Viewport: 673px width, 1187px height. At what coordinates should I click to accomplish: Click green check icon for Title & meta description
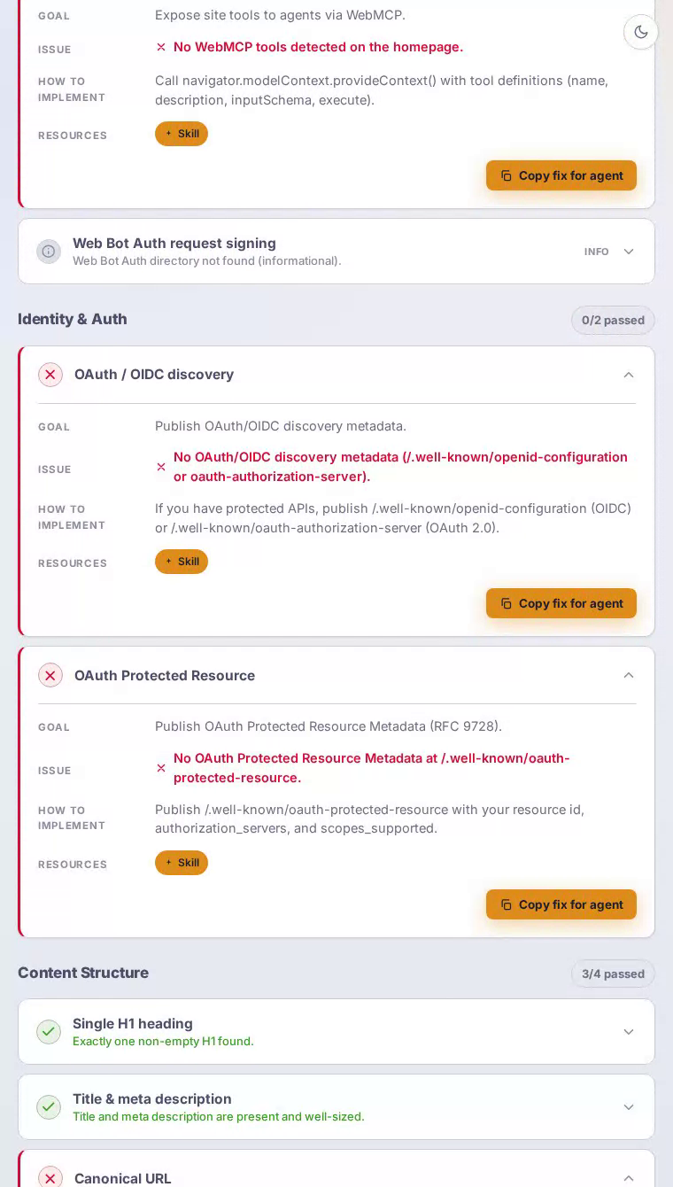[x=49, y=1107]
